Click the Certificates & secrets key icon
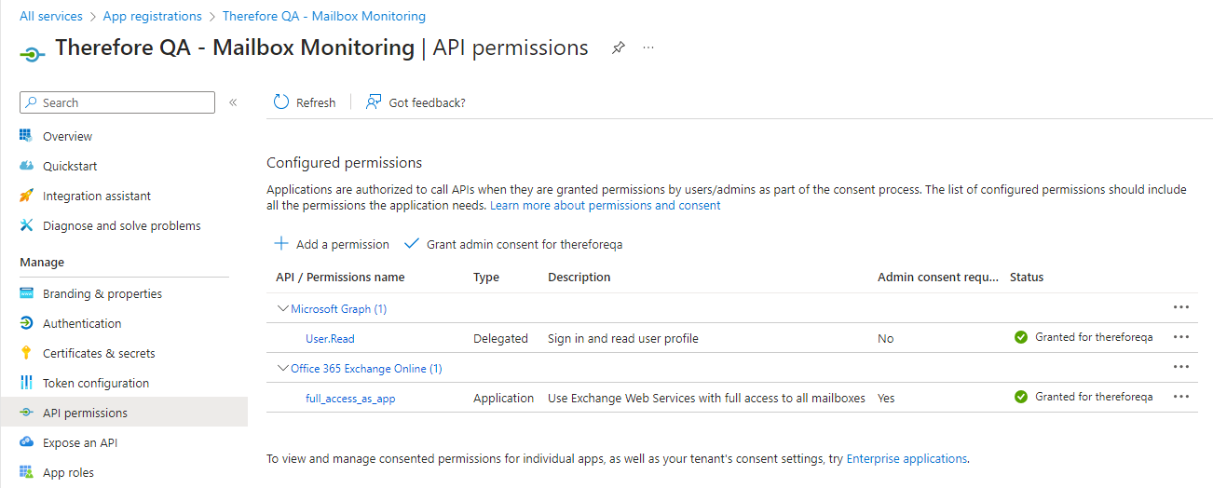This screenshot has height=488, width=1213. (26, 353)
